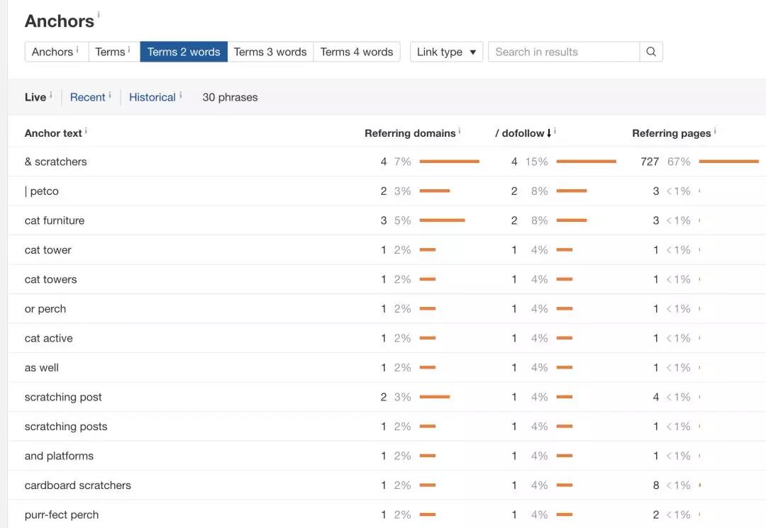Click the dofollow sort arrow icon
Screen dimensions: 766x528
point(549,133)
